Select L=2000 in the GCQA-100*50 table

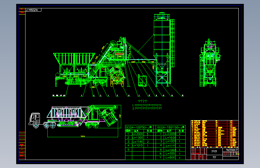pos(138,134)
